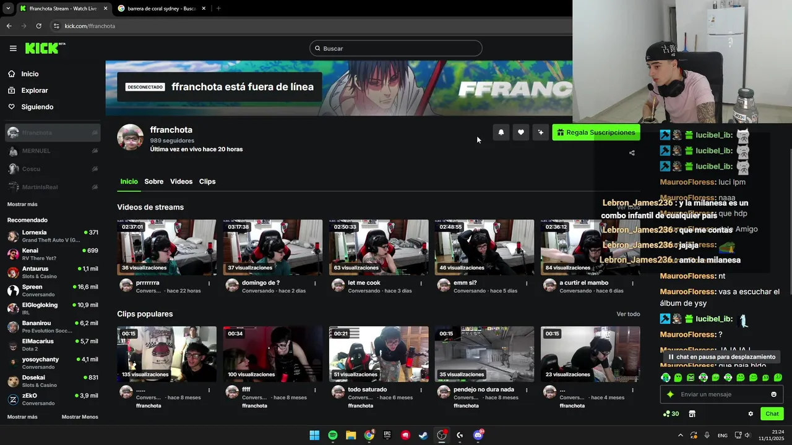Viewport: 792px width, 445px height.
Task: Select the Inicio channel tab
Action: (x=129, y=182)
